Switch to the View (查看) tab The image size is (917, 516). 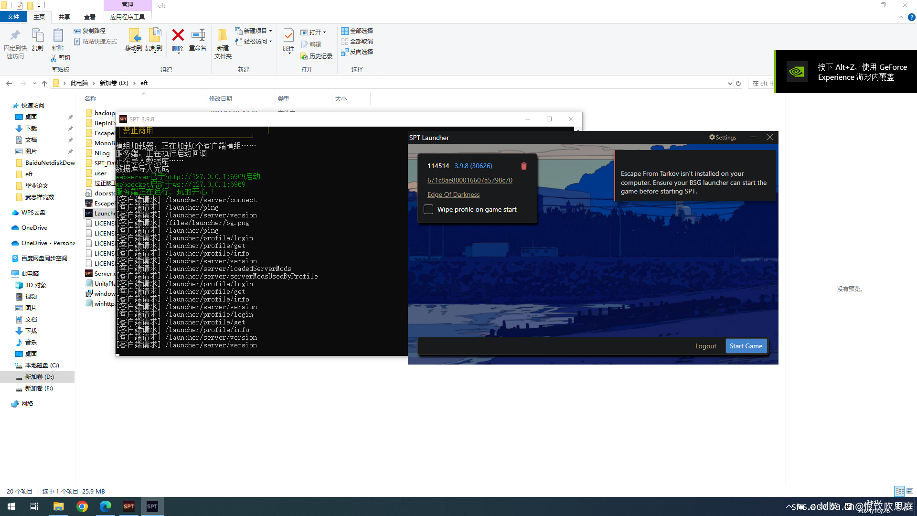(x=90, y=17)
